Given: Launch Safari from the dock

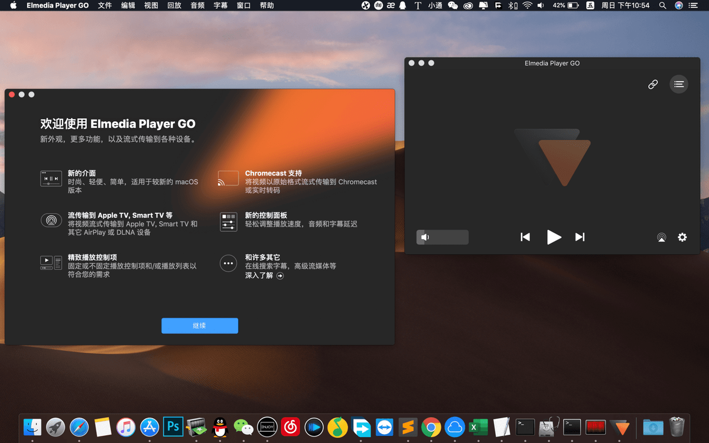Looking at the screenshot, I should [x=79, y=426].
